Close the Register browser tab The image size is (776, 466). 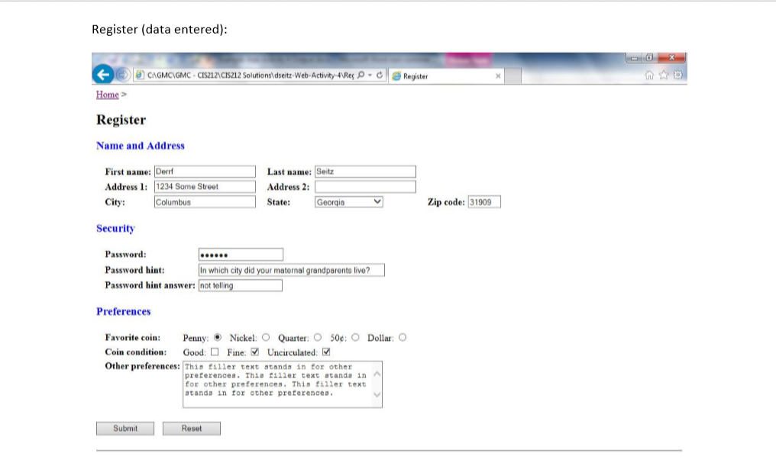click(498, 76)
